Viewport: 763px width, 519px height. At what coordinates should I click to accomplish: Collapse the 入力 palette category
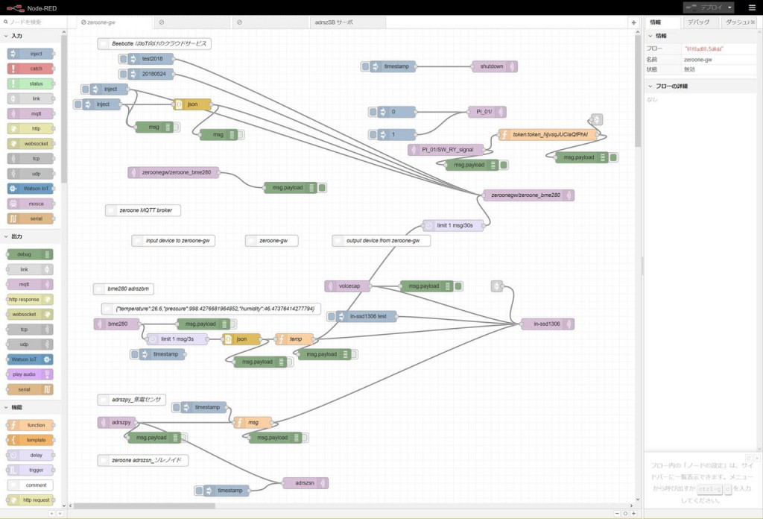click(7, 36)
